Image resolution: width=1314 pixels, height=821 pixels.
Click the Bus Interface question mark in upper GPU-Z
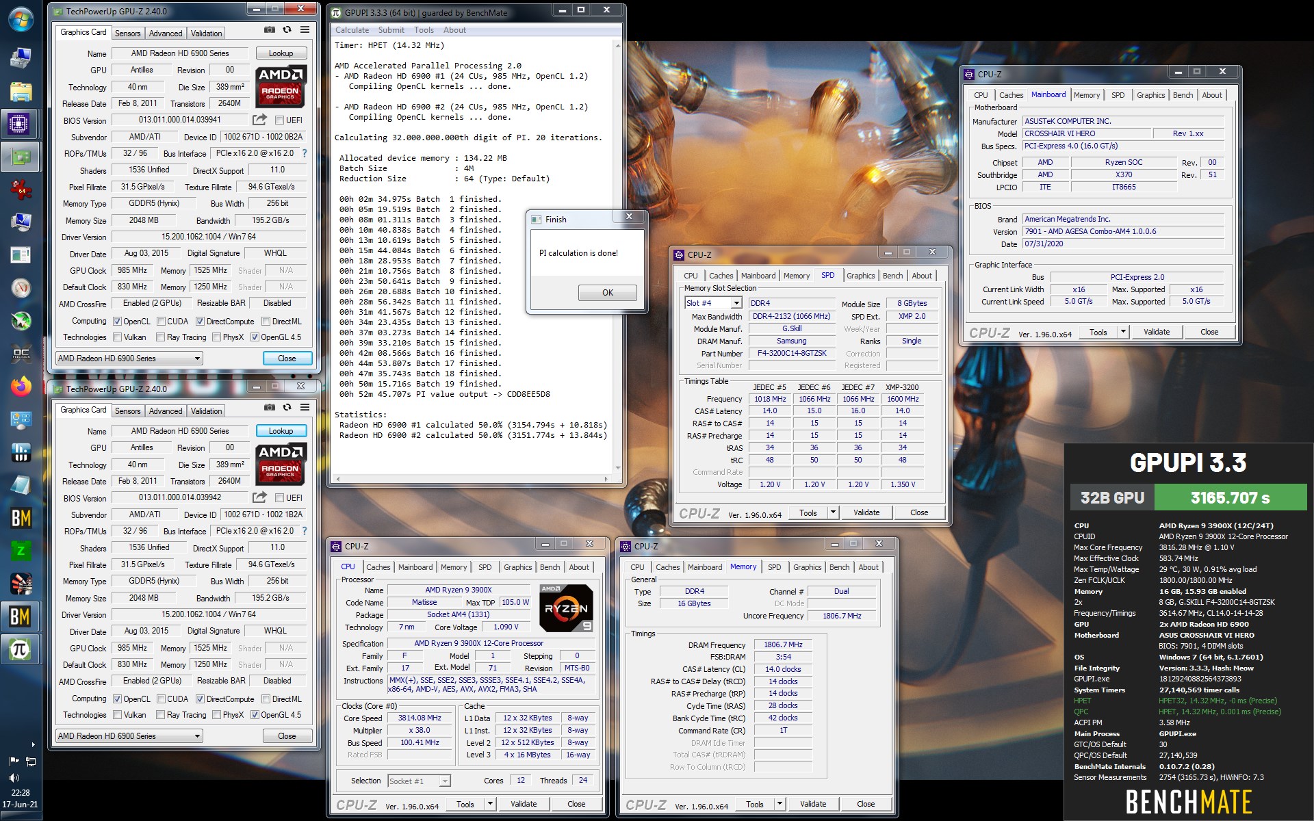click(305, 153)
